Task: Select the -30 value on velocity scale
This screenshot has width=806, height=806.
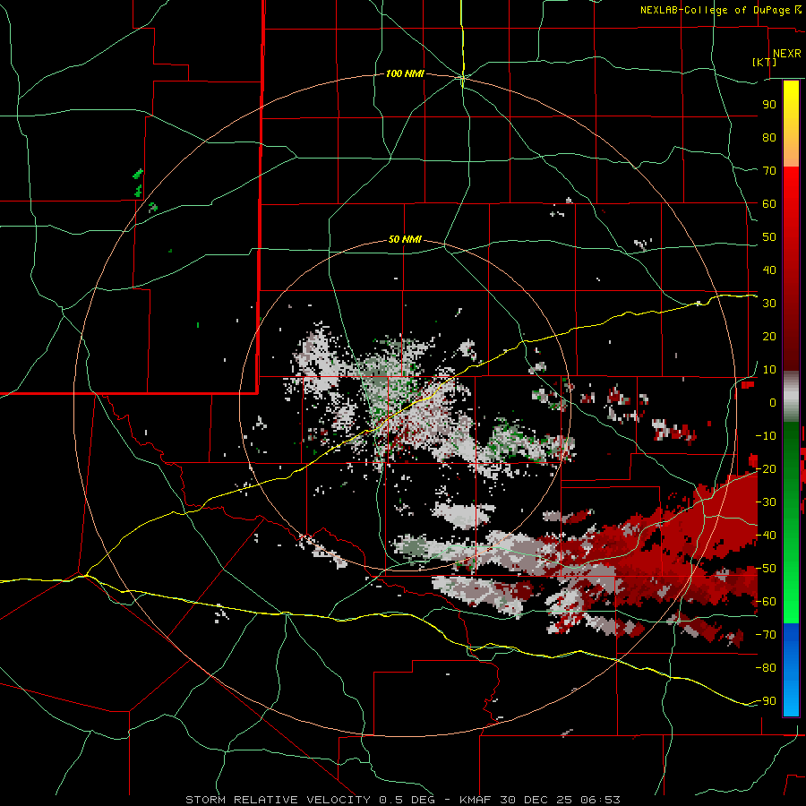Action: point(766,502)
